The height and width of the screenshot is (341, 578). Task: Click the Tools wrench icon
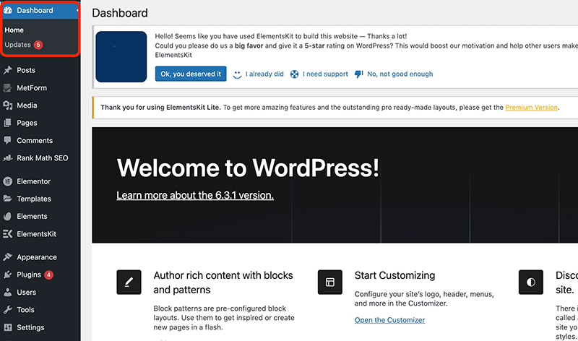[8, 310]
